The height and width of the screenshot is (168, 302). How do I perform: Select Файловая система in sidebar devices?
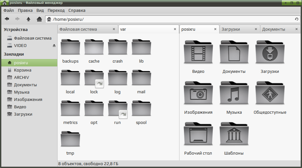click(x=29, y=38)
